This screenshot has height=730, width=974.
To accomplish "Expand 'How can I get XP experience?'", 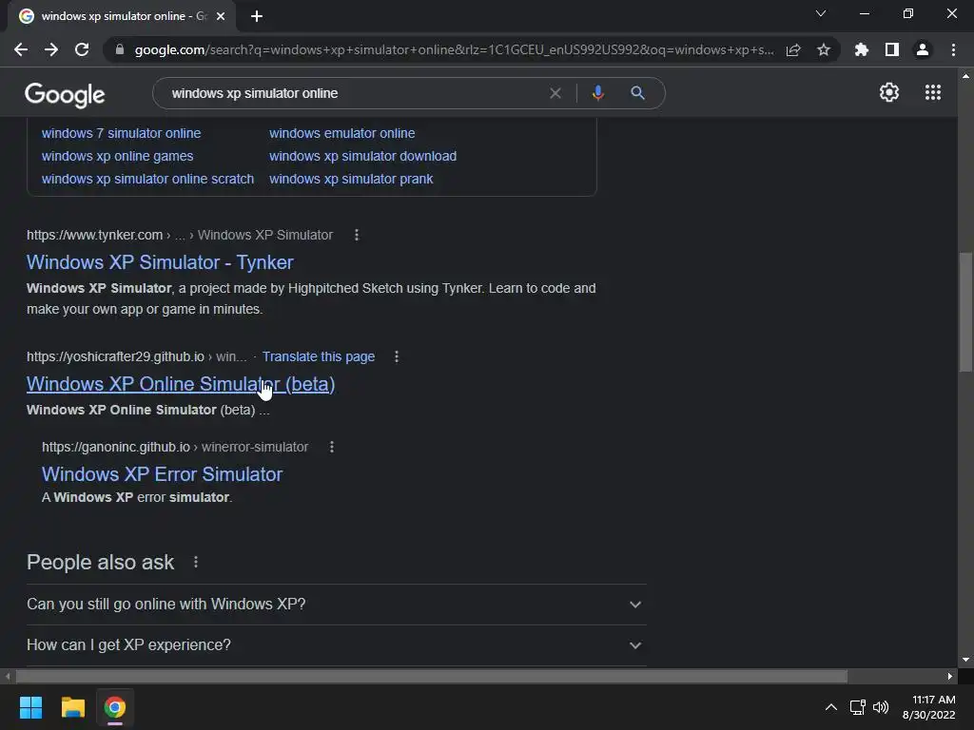I will (336, 645).
